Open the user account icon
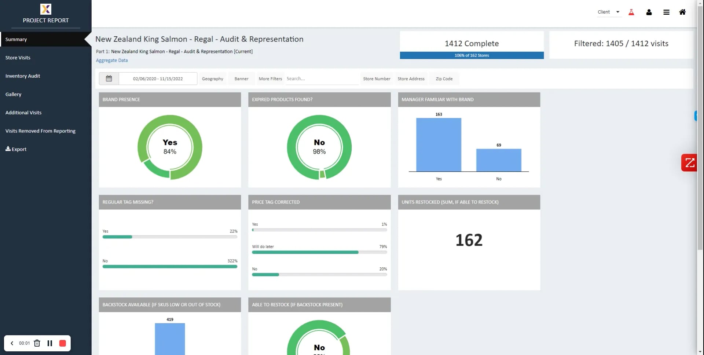704x355 pixels. coord(649,12)
